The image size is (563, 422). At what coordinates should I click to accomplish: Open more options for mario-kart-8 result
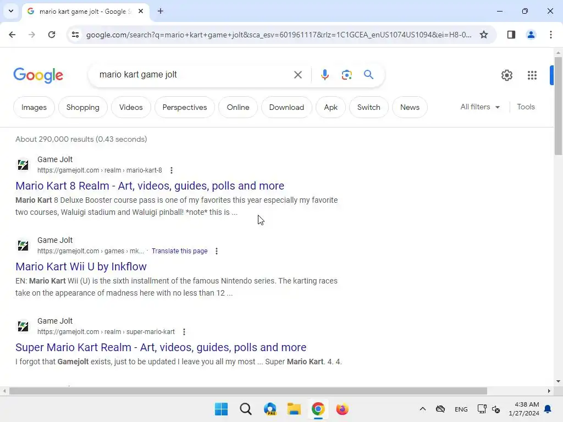(x=172, y=170)
